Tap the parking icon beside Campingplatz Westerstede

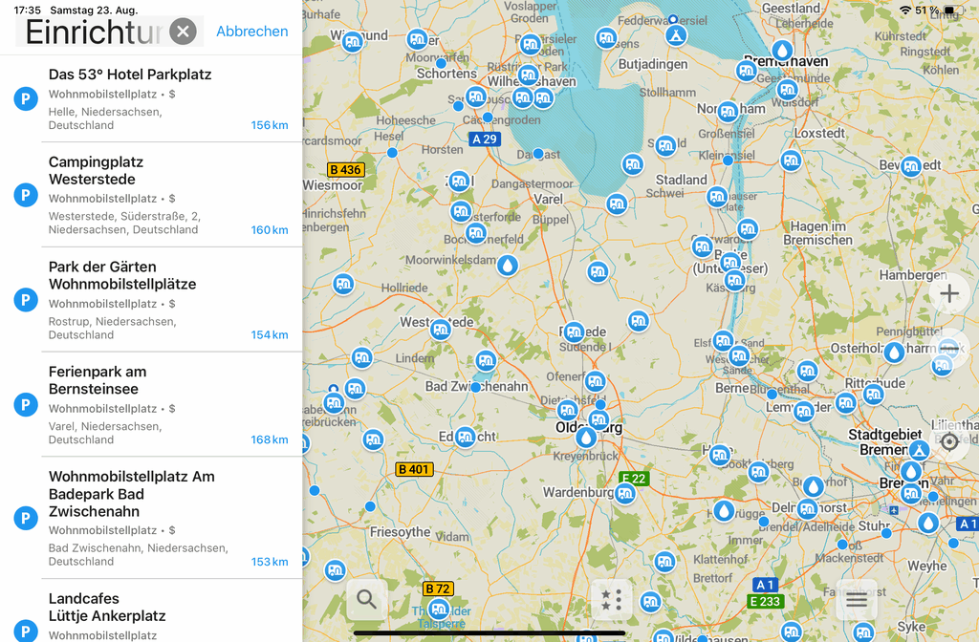(x=26, y=195)
